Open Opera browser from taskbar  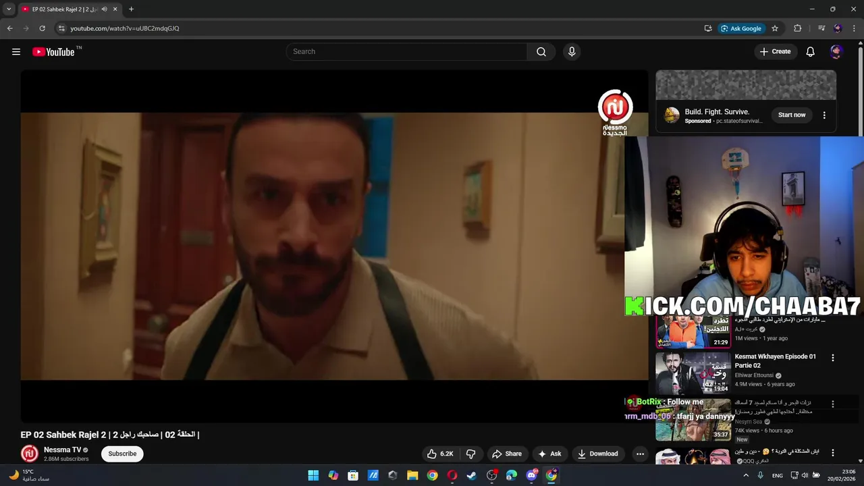tap(452, 475)
